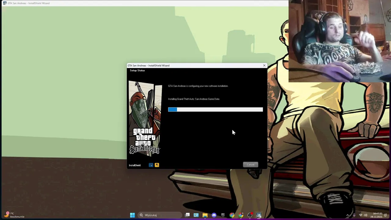391x220 pixels.
Task: Open Discord from the taskbar
Action: (x=214, y=215)
